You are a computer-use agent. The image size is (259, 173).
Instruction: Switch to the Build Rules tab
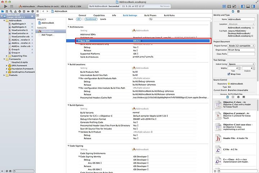click(x=169, y=15)
